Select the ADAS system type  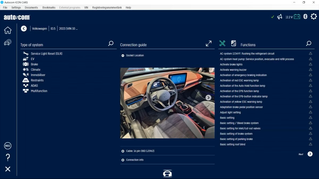click(x=34, y=85)
